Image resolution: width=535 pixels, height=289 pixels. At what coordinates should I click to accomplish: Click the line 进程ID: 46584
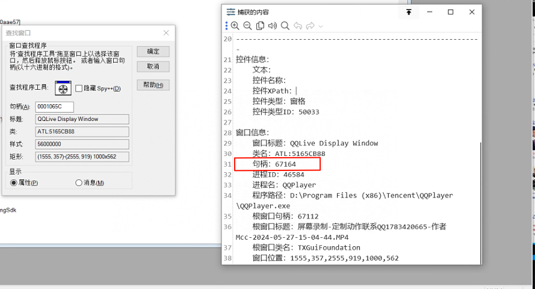278,175
